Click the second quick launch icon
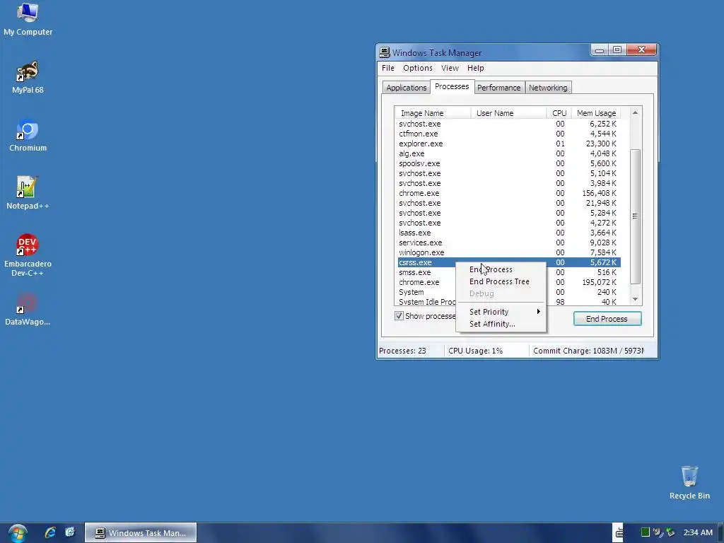The height and width of the screenshot is (543, 724). click(x=70, y=532)
